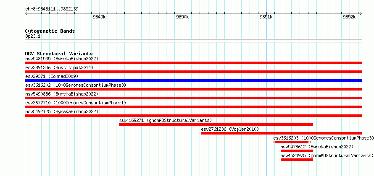Click the 9852k ruler tick label

[x=350, y=17]
